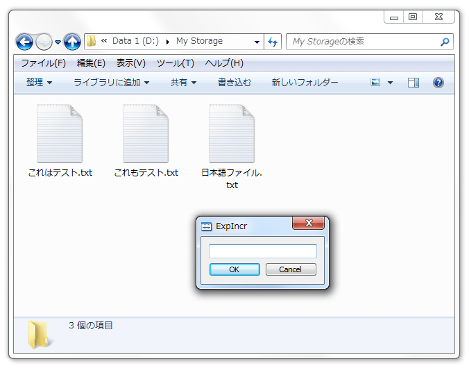Open address bar history dropdown
Screen dimensions: 469x368
pos(257,42)
